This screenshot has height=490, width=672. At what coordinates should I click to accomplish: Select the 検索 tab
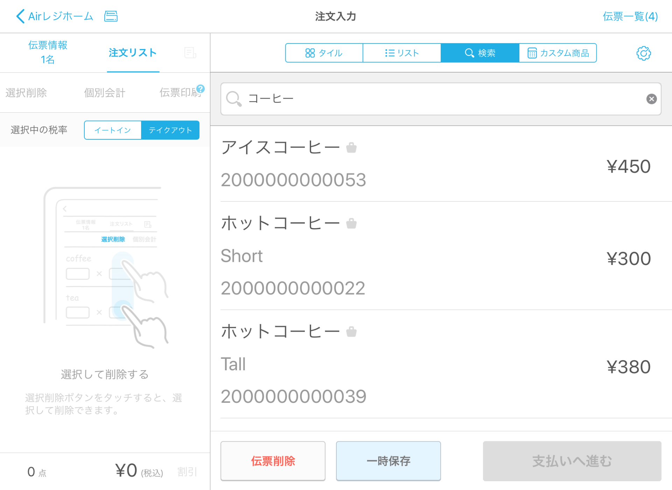pos(480,53)
